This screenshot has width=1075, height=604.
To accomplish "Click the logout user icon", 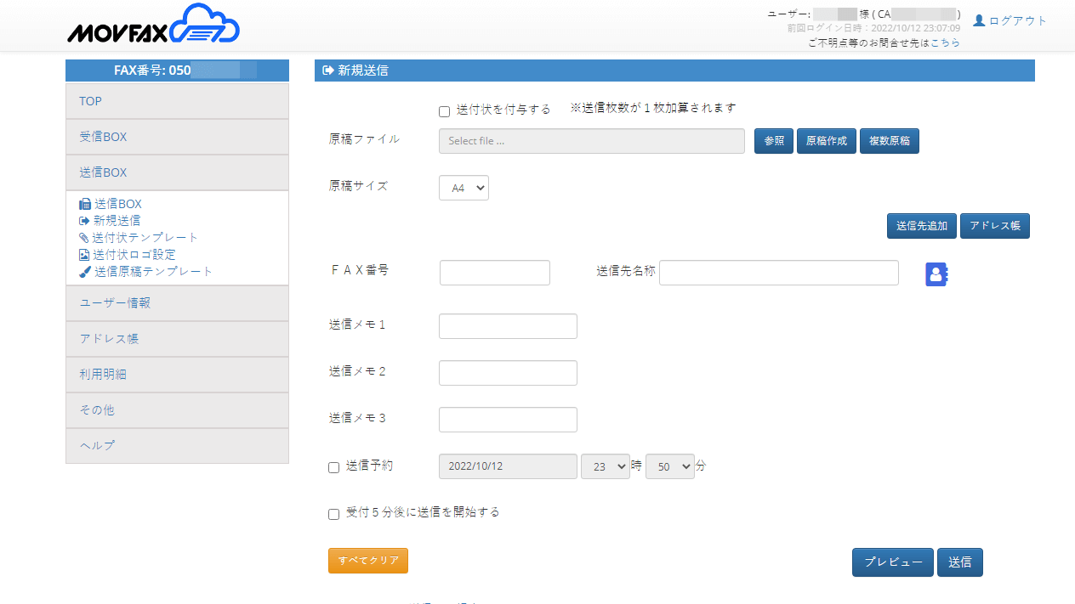I will [x=979, y=20].
